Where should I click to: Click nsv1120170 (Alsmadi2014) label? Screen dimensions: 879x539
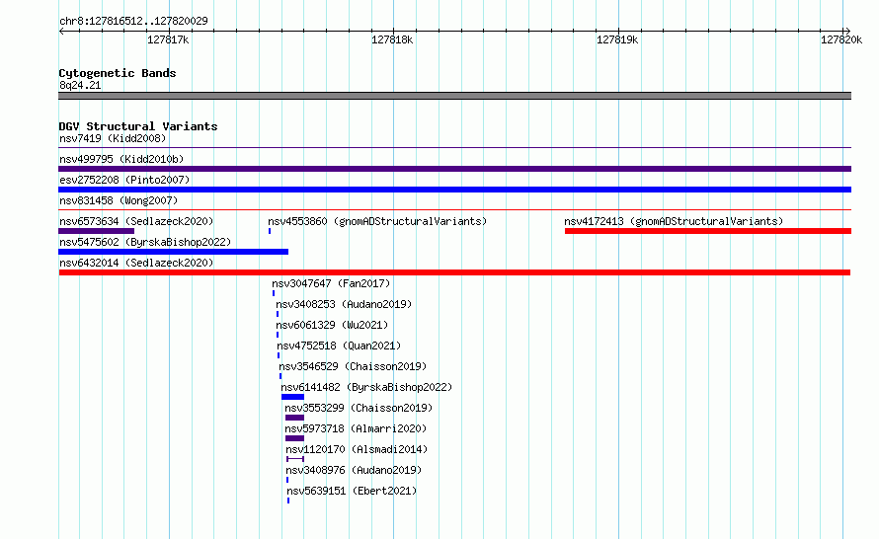357,449
